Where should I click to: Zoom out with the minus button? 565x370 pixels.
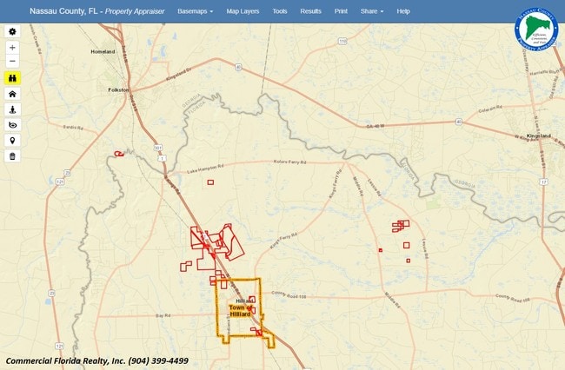[x=12, y=62]
